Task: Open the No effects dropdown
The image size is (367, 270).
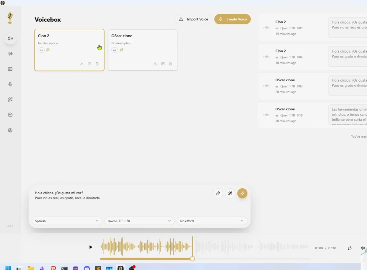Action: click(x=212, y=221)
